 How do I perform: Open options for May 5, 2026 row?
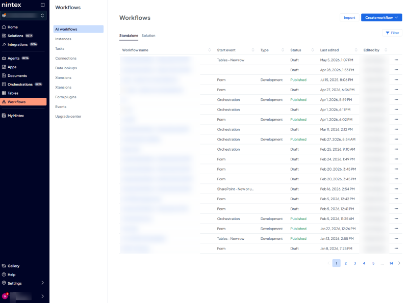[396, 60]
